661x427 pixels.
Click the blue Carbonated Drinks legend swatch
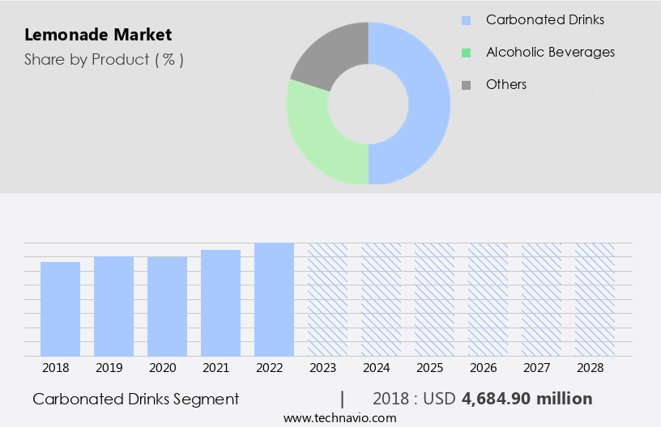point(466,20)
